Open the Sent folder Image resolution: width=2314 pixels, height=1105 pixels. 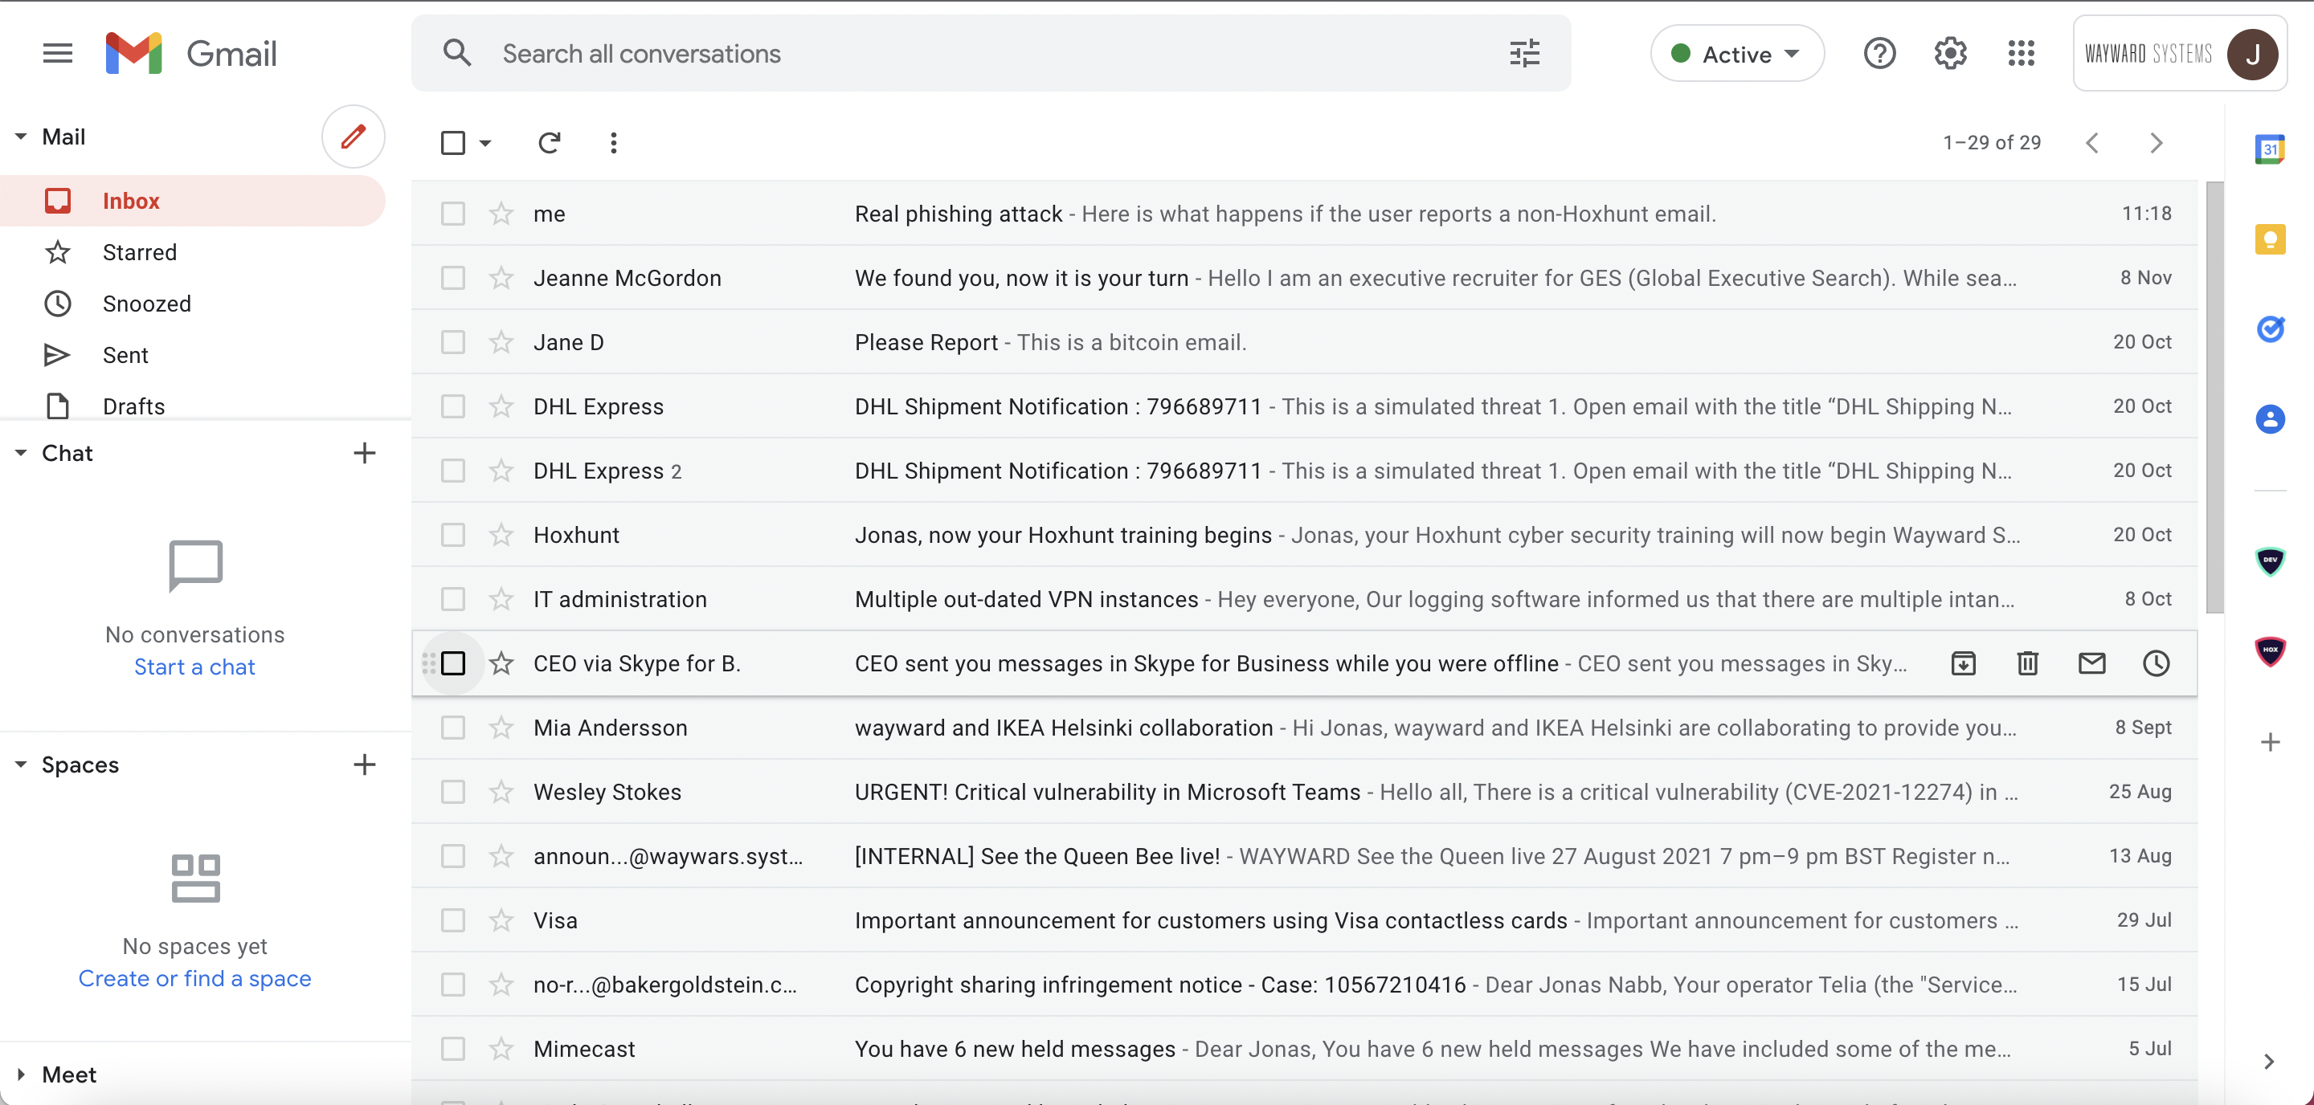coord(192,355)
